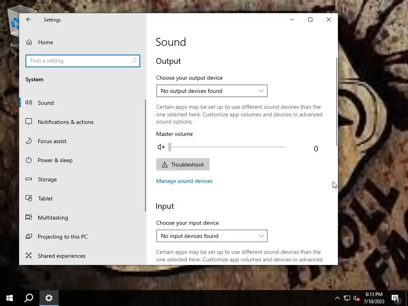408x306 pixels.
Task: Click the Master volume slider track
Action: [228, 147]
